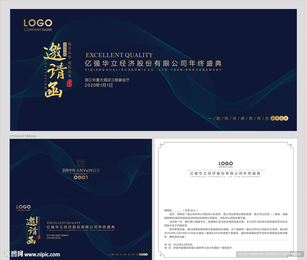The image size is (307, 260).
Task: Select the paragraph starting '您好，感谢您一直以来'
Action: coord(226,216)
